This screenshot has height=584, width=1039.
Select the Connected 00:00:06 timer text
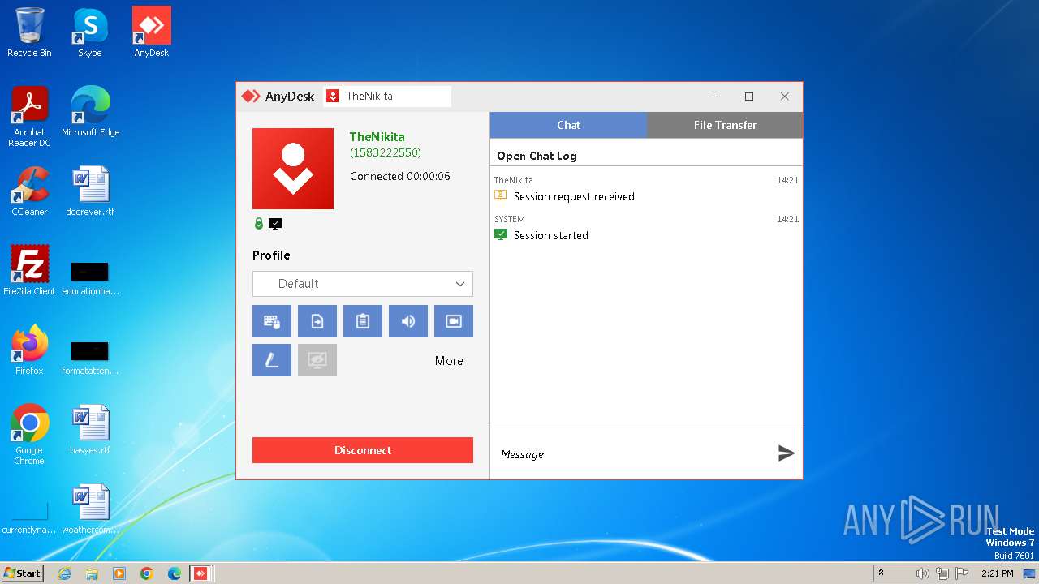(400, 176)
